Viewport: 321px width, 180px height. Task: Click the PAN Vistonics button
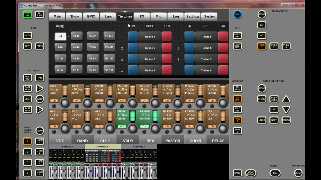(x=40, y=78)
